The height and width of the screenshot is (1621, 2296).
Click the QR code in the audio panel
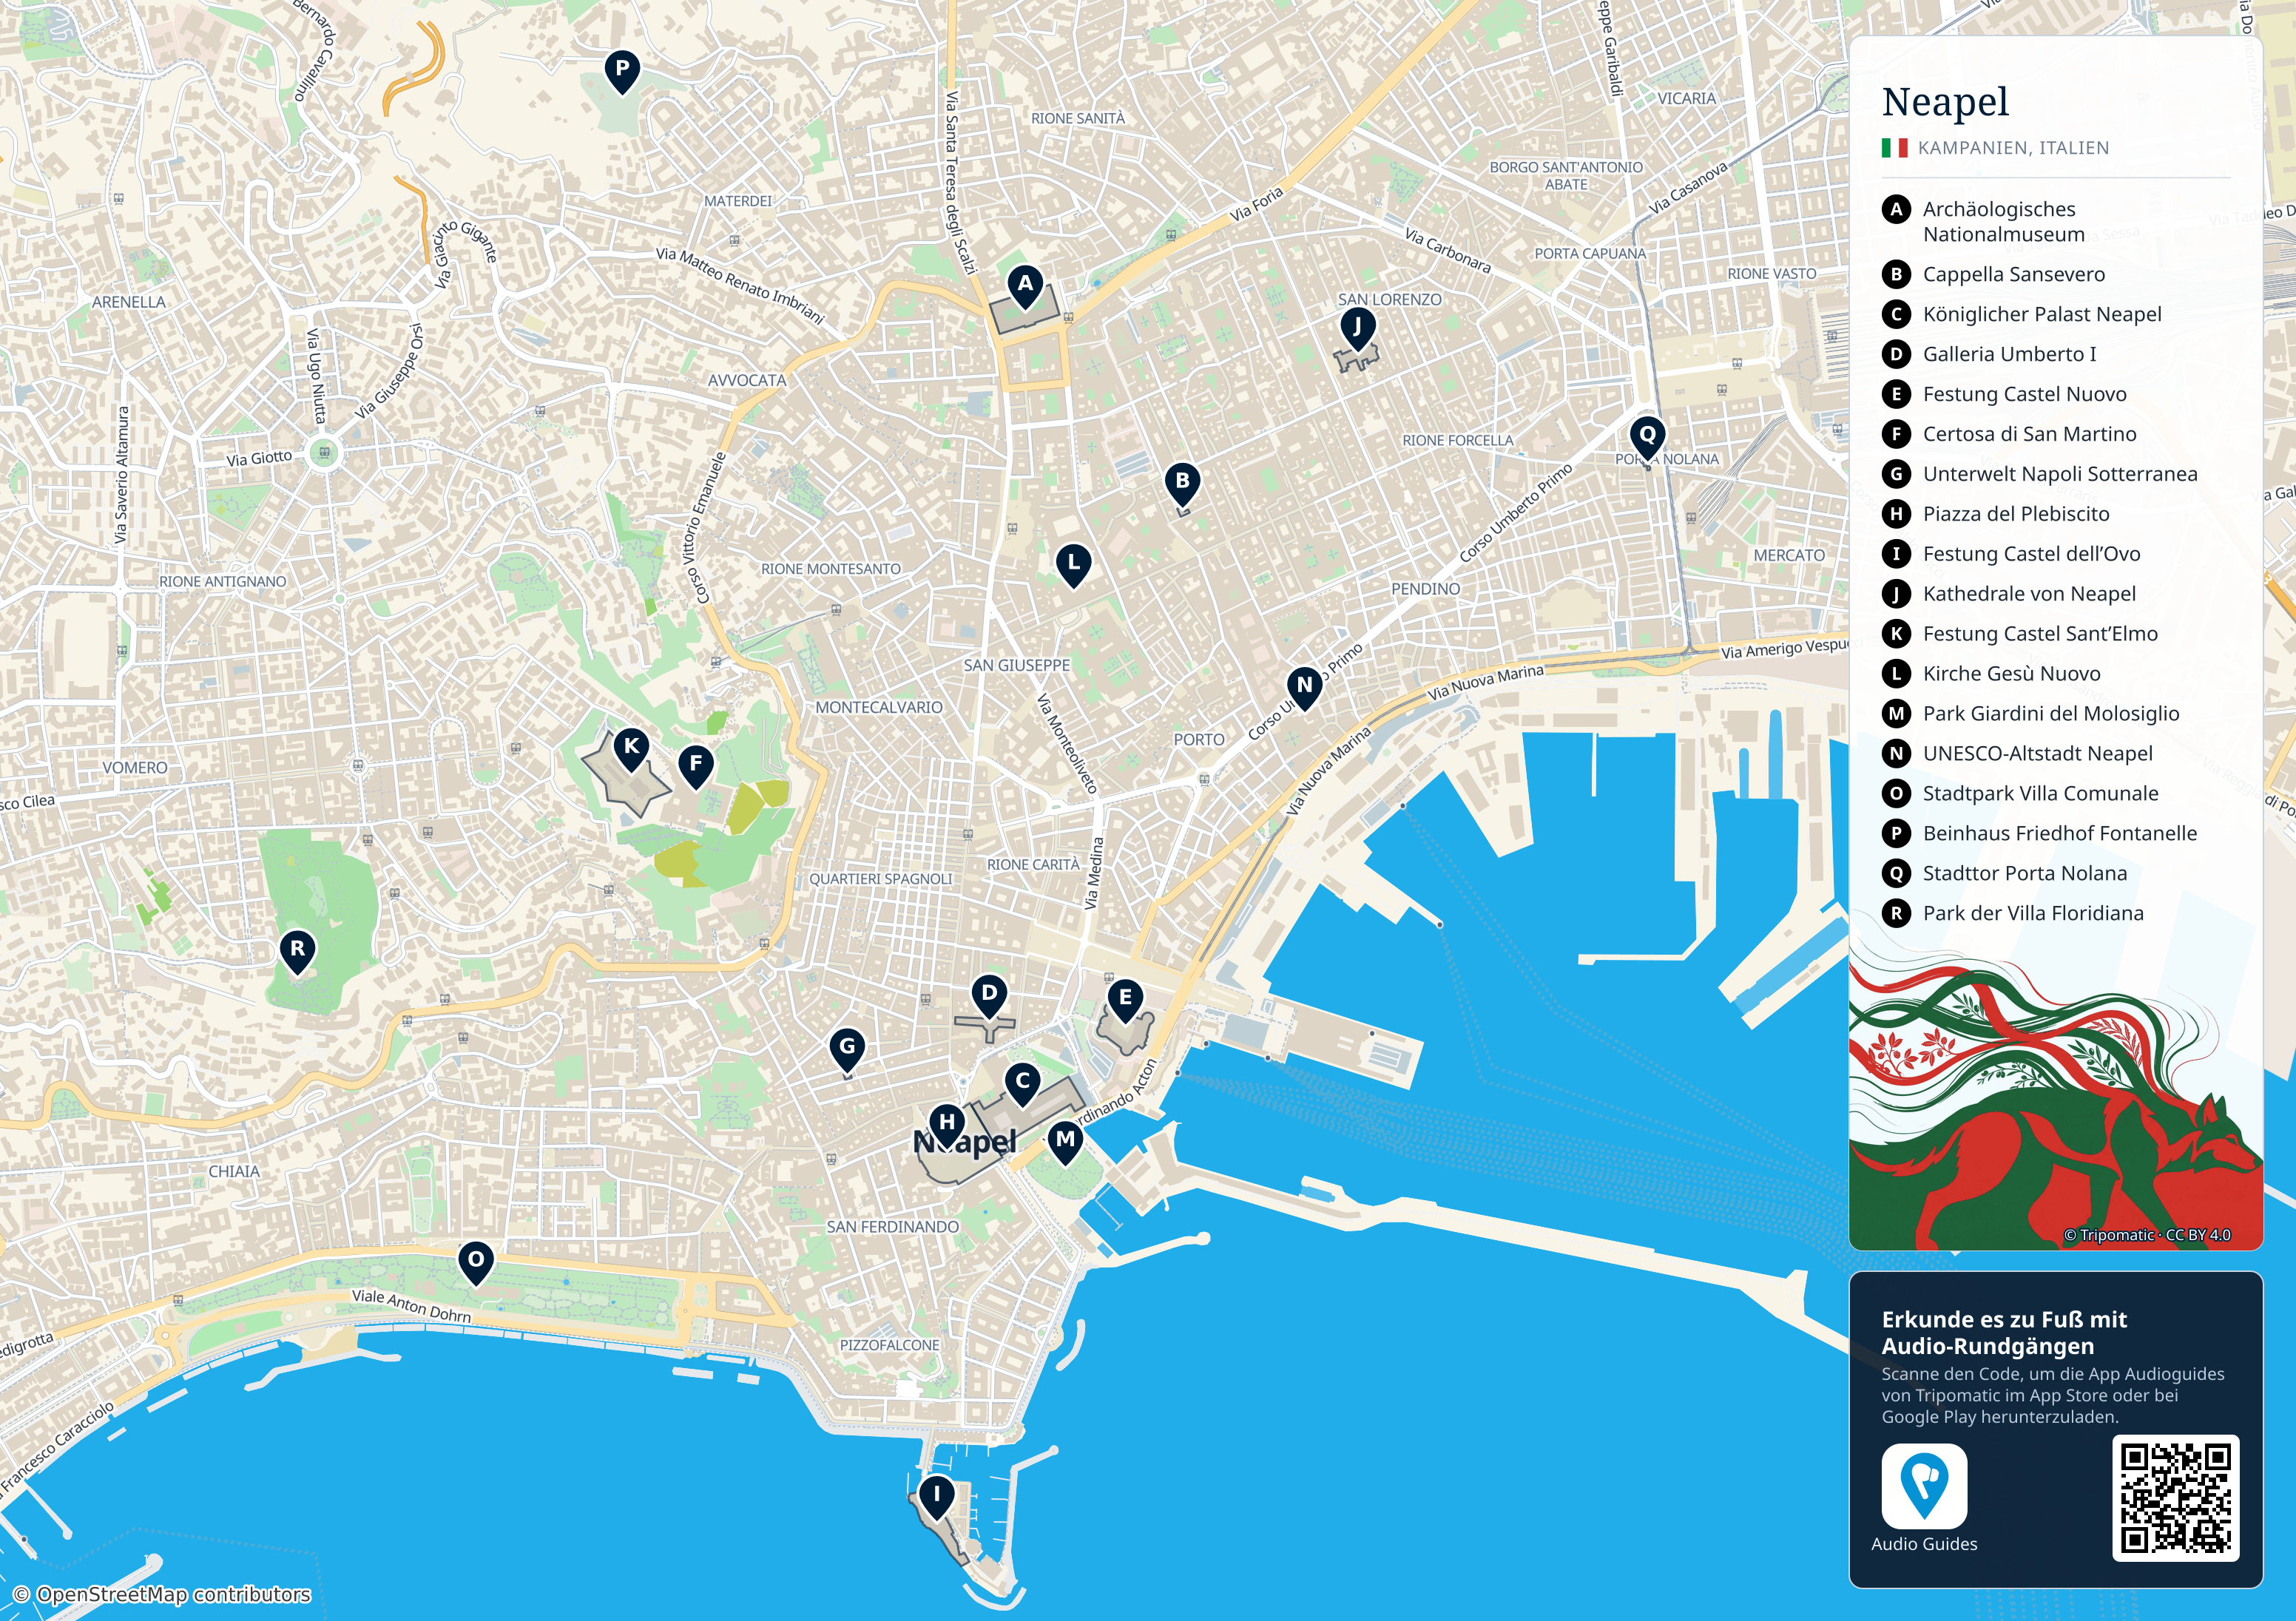(2176, 1498)
